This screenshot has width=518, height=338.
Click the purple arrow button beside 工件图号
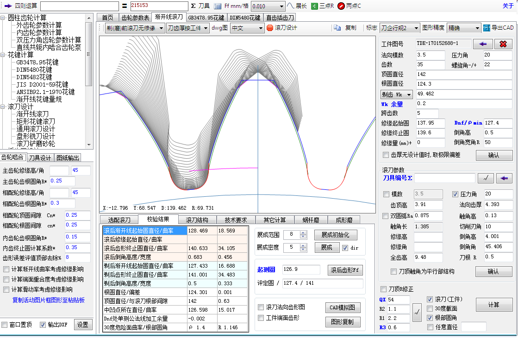tap(483, 44)
